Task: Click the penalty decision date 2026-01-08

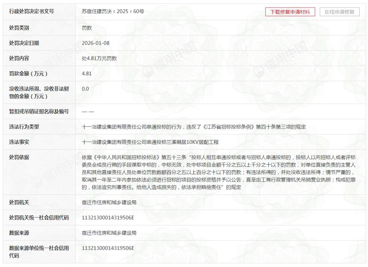Action: click(95, 43)
